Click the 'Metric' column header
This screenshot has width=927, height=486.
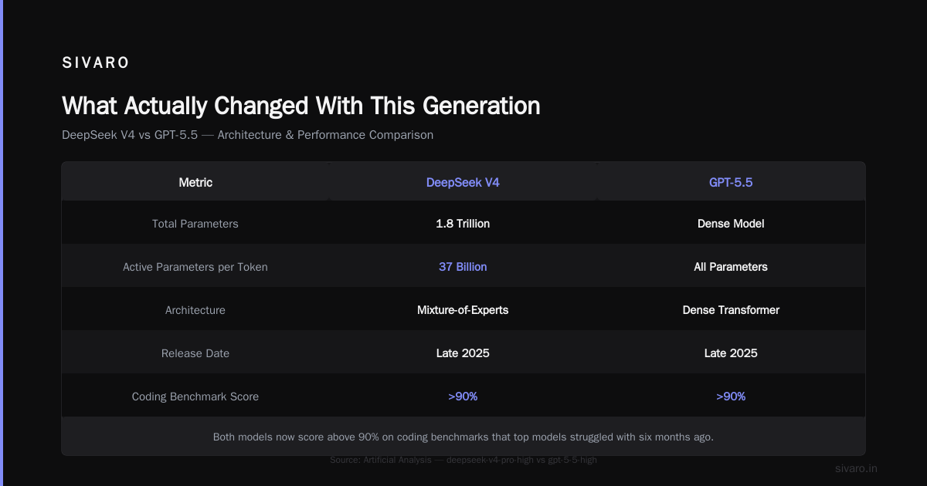[195, 183]
